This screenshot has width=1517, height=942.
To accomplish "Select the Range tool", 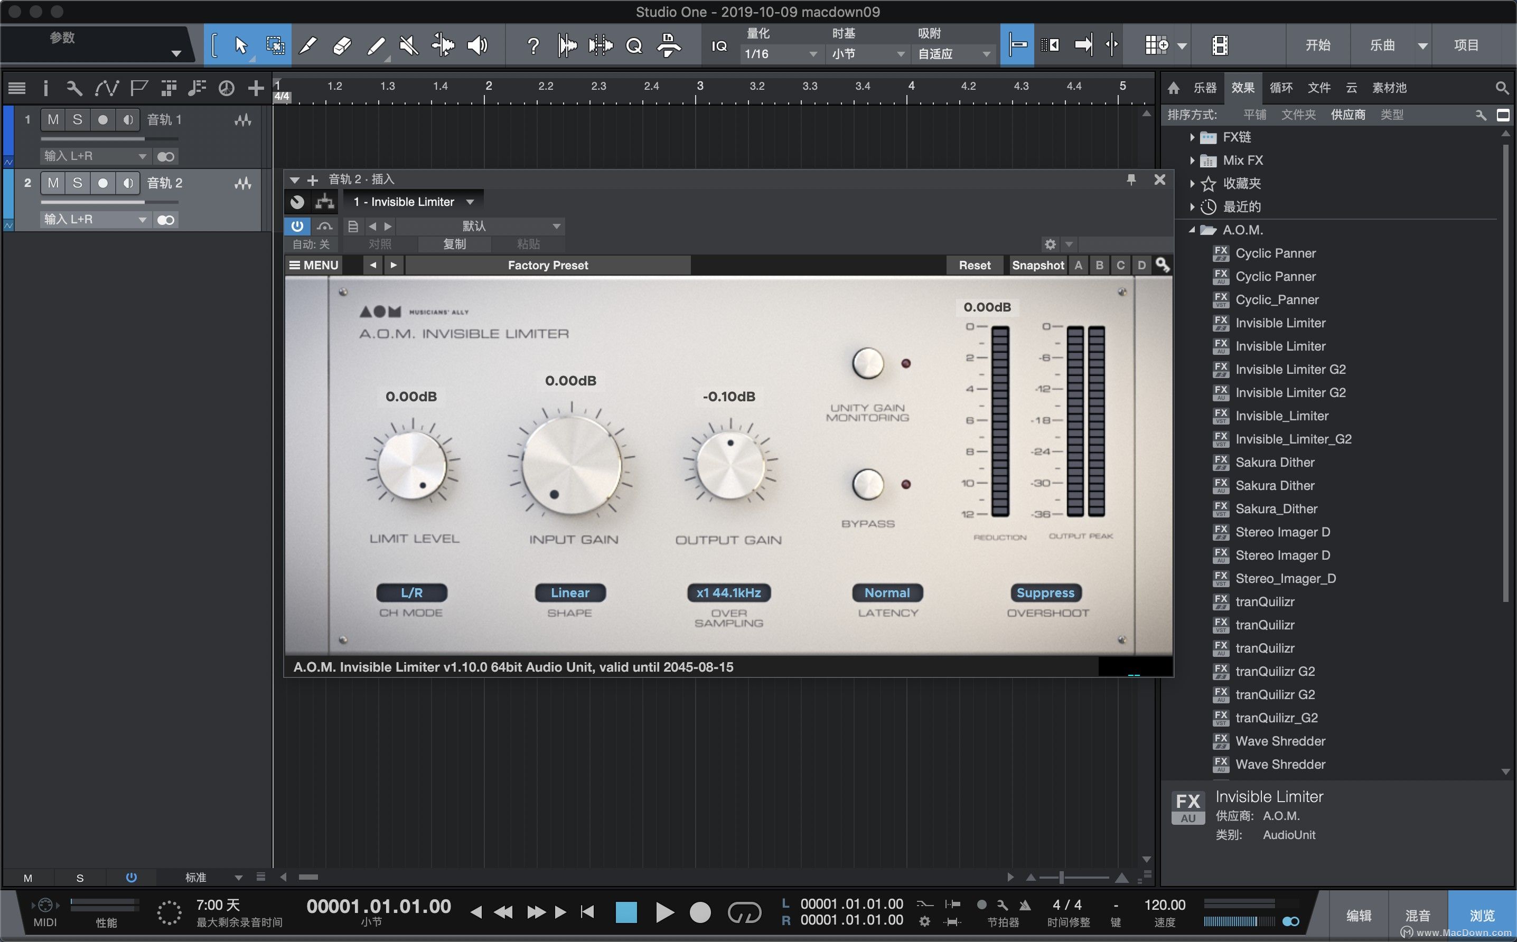I will point(275,45).
